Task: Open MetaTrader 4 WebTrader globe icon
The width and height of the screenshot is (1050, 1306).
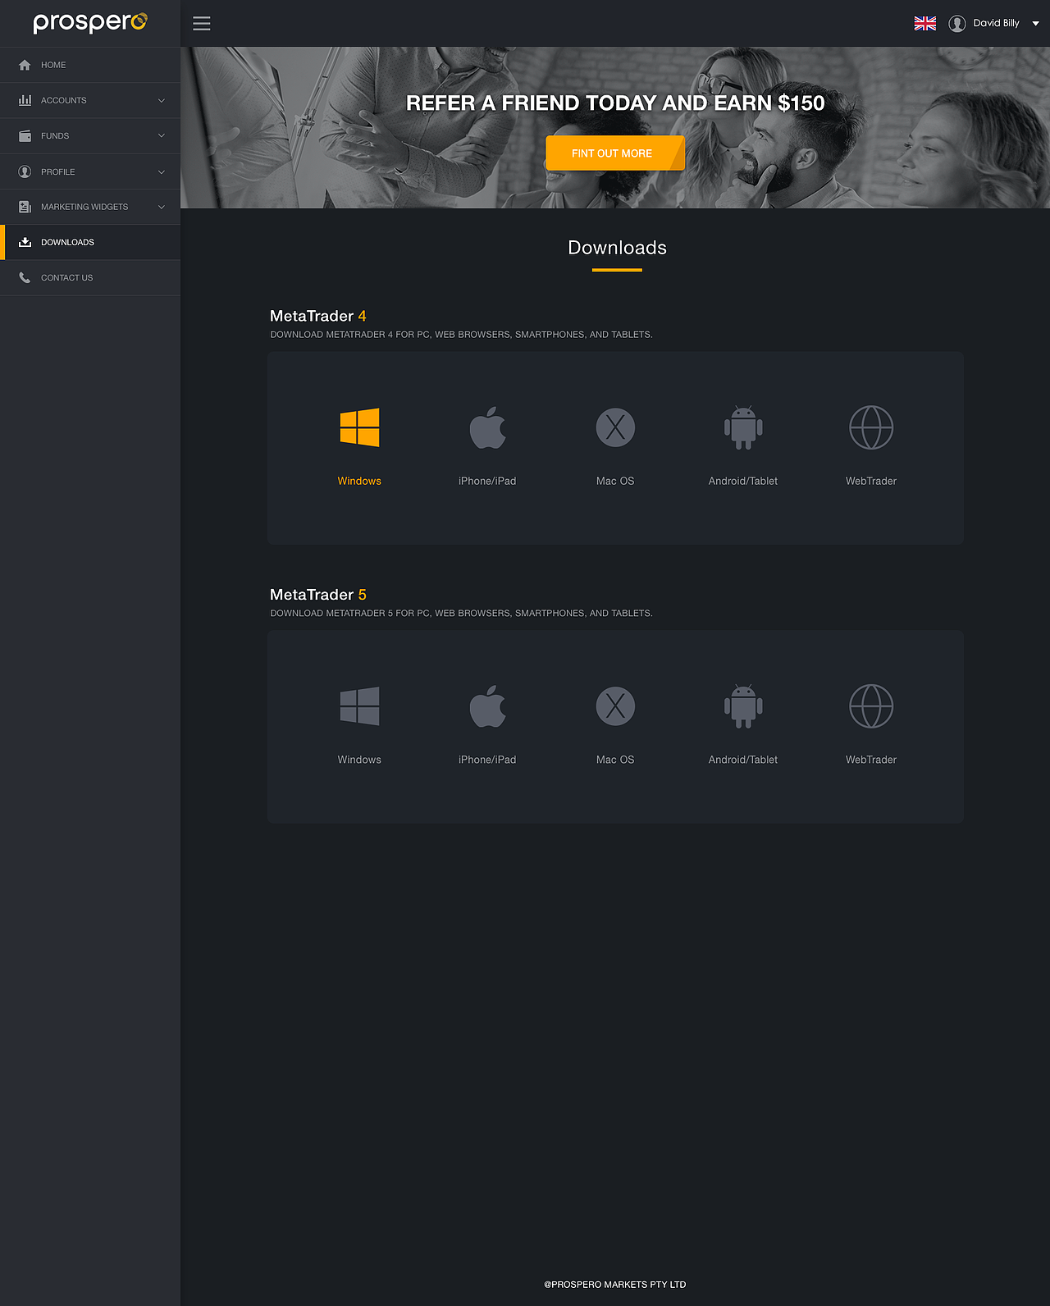Action: pyautogui.click(x=871, y=427)
